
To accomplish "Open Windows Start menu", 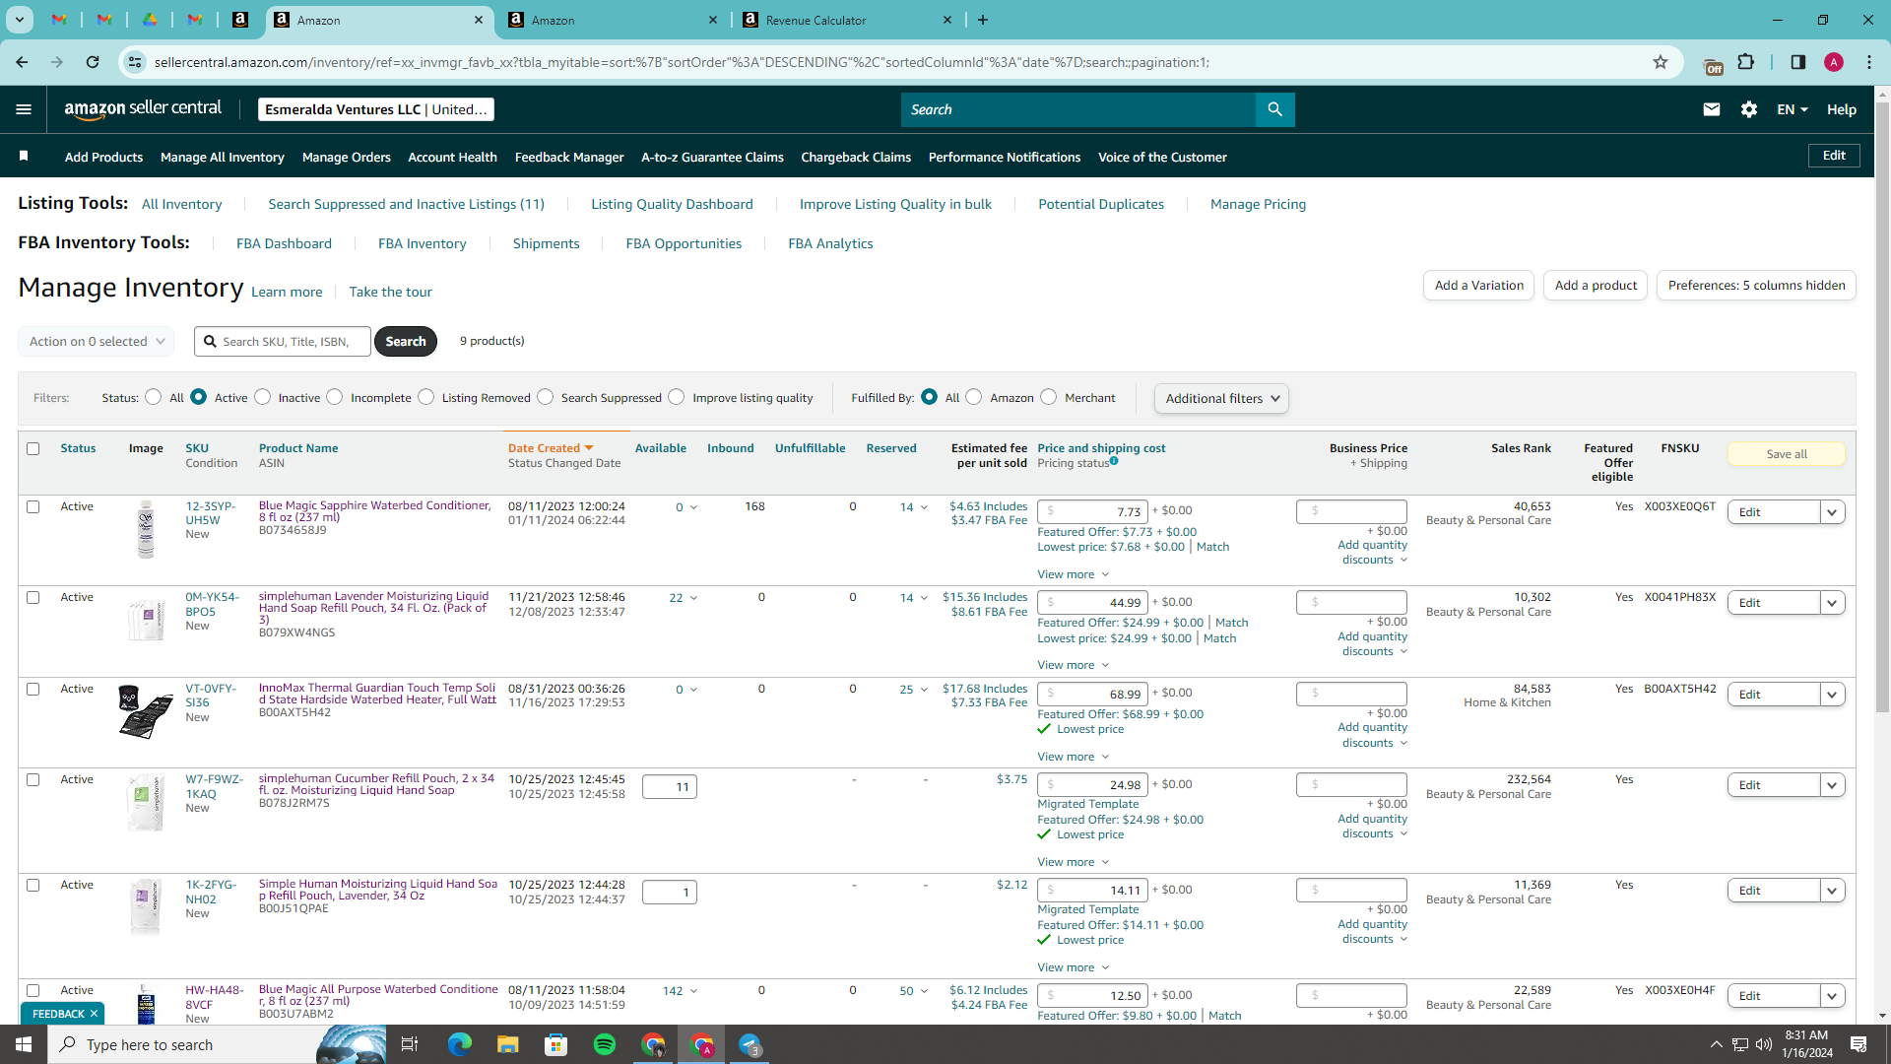I will point(24,1044).
